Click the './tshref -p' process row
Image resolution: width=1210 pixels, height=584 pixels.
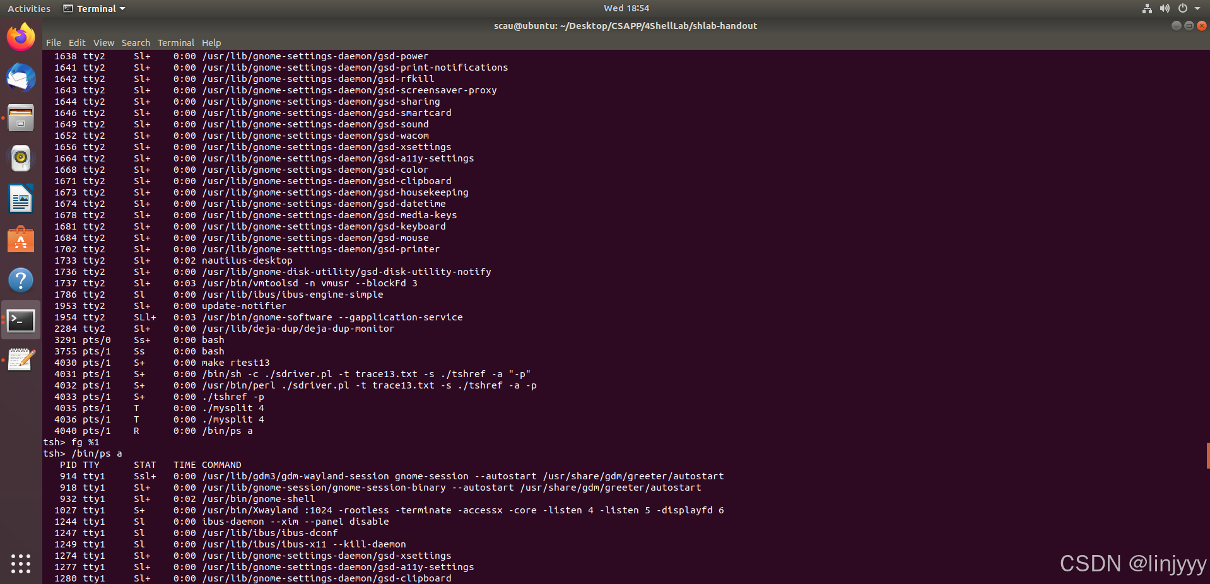159,397
